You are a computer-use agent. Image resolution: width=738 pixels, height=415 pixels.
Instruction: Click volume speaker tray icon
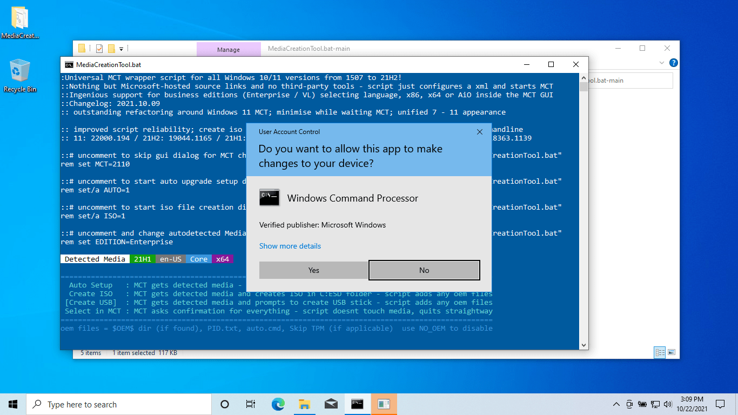pos(668,404)
